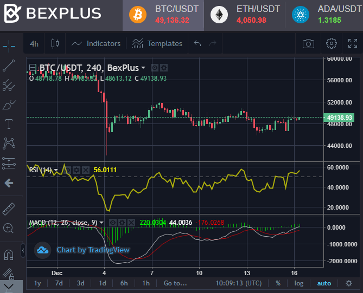
Task: Toggle auto scale mode
Action: (x=324, y=283)
